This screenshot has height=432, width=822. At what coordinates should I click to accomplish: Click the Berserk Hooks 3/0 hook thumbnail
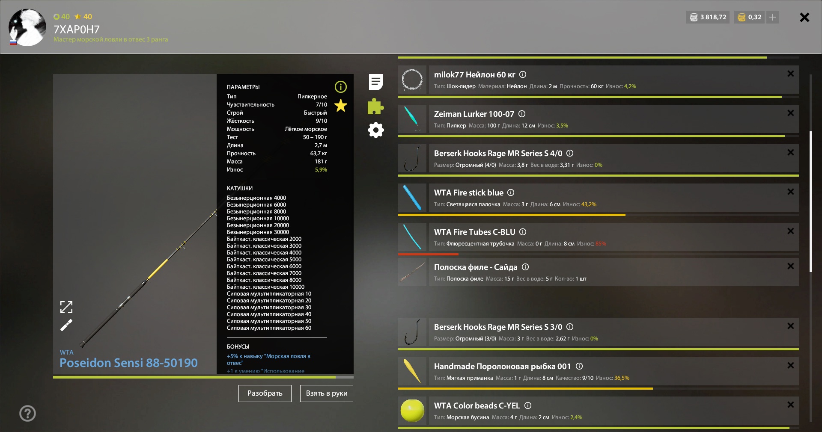coord(412,332)
